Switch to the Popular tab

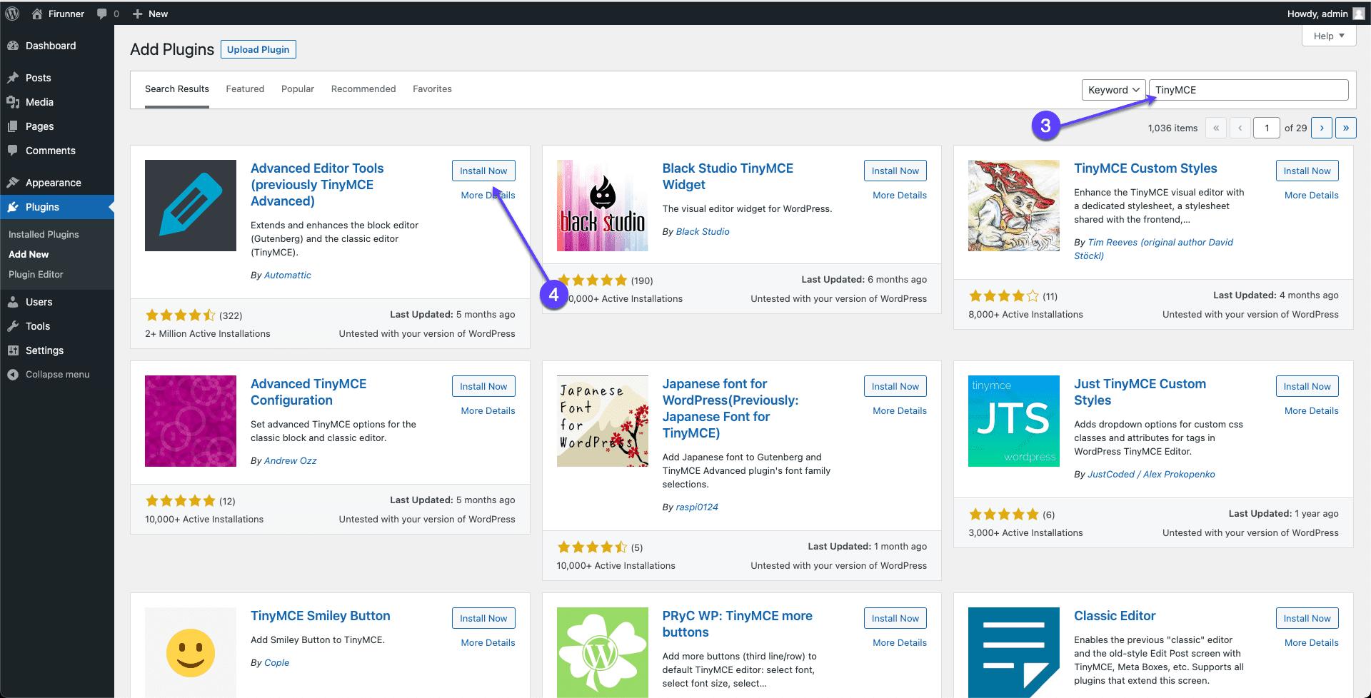click(298, 89)
